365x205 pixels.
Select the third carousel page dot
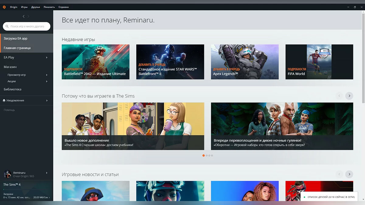point(209,155)
